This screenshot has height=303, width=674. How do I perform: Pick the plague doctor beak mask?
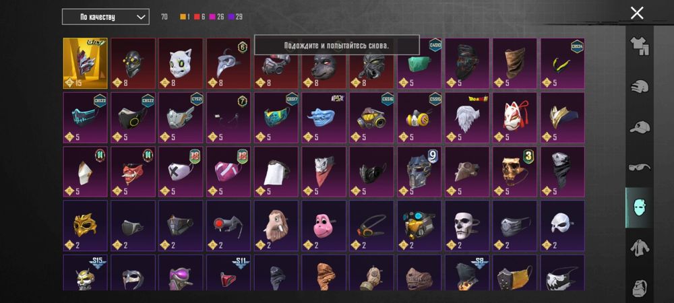(228, 63)
